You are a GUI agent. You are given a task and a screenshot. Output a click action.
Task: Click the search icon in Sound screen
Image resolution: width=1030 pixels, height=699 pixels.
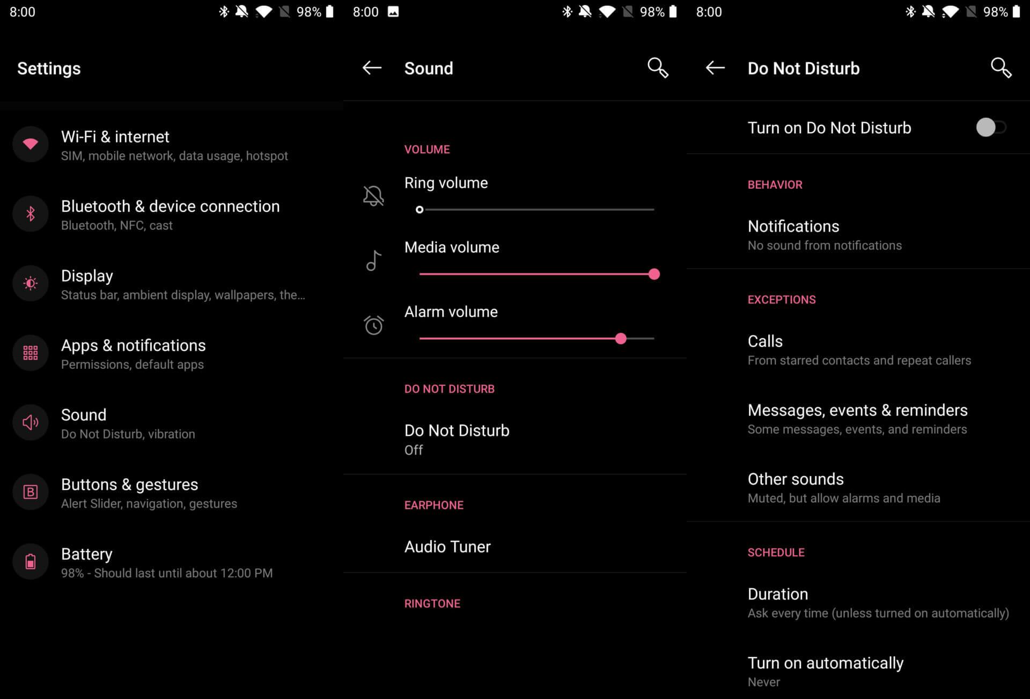click(658, 69)
